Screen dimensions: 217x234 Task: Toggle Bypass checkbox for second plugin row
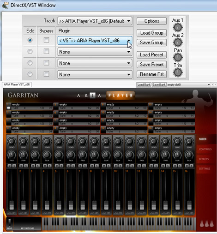[x=46, y=51]
